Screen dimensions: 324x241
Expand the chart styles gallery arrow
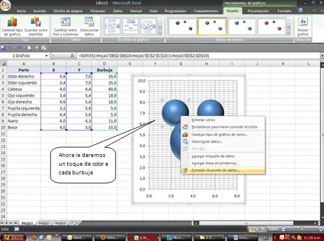289,33
